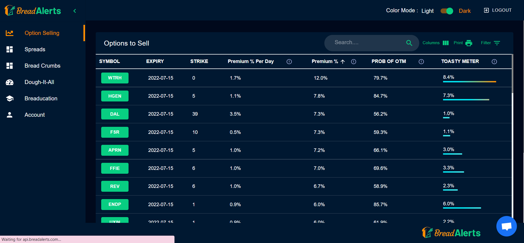The image size is (524, 243).
Task: Click the Print label
Action: (458, 43)
